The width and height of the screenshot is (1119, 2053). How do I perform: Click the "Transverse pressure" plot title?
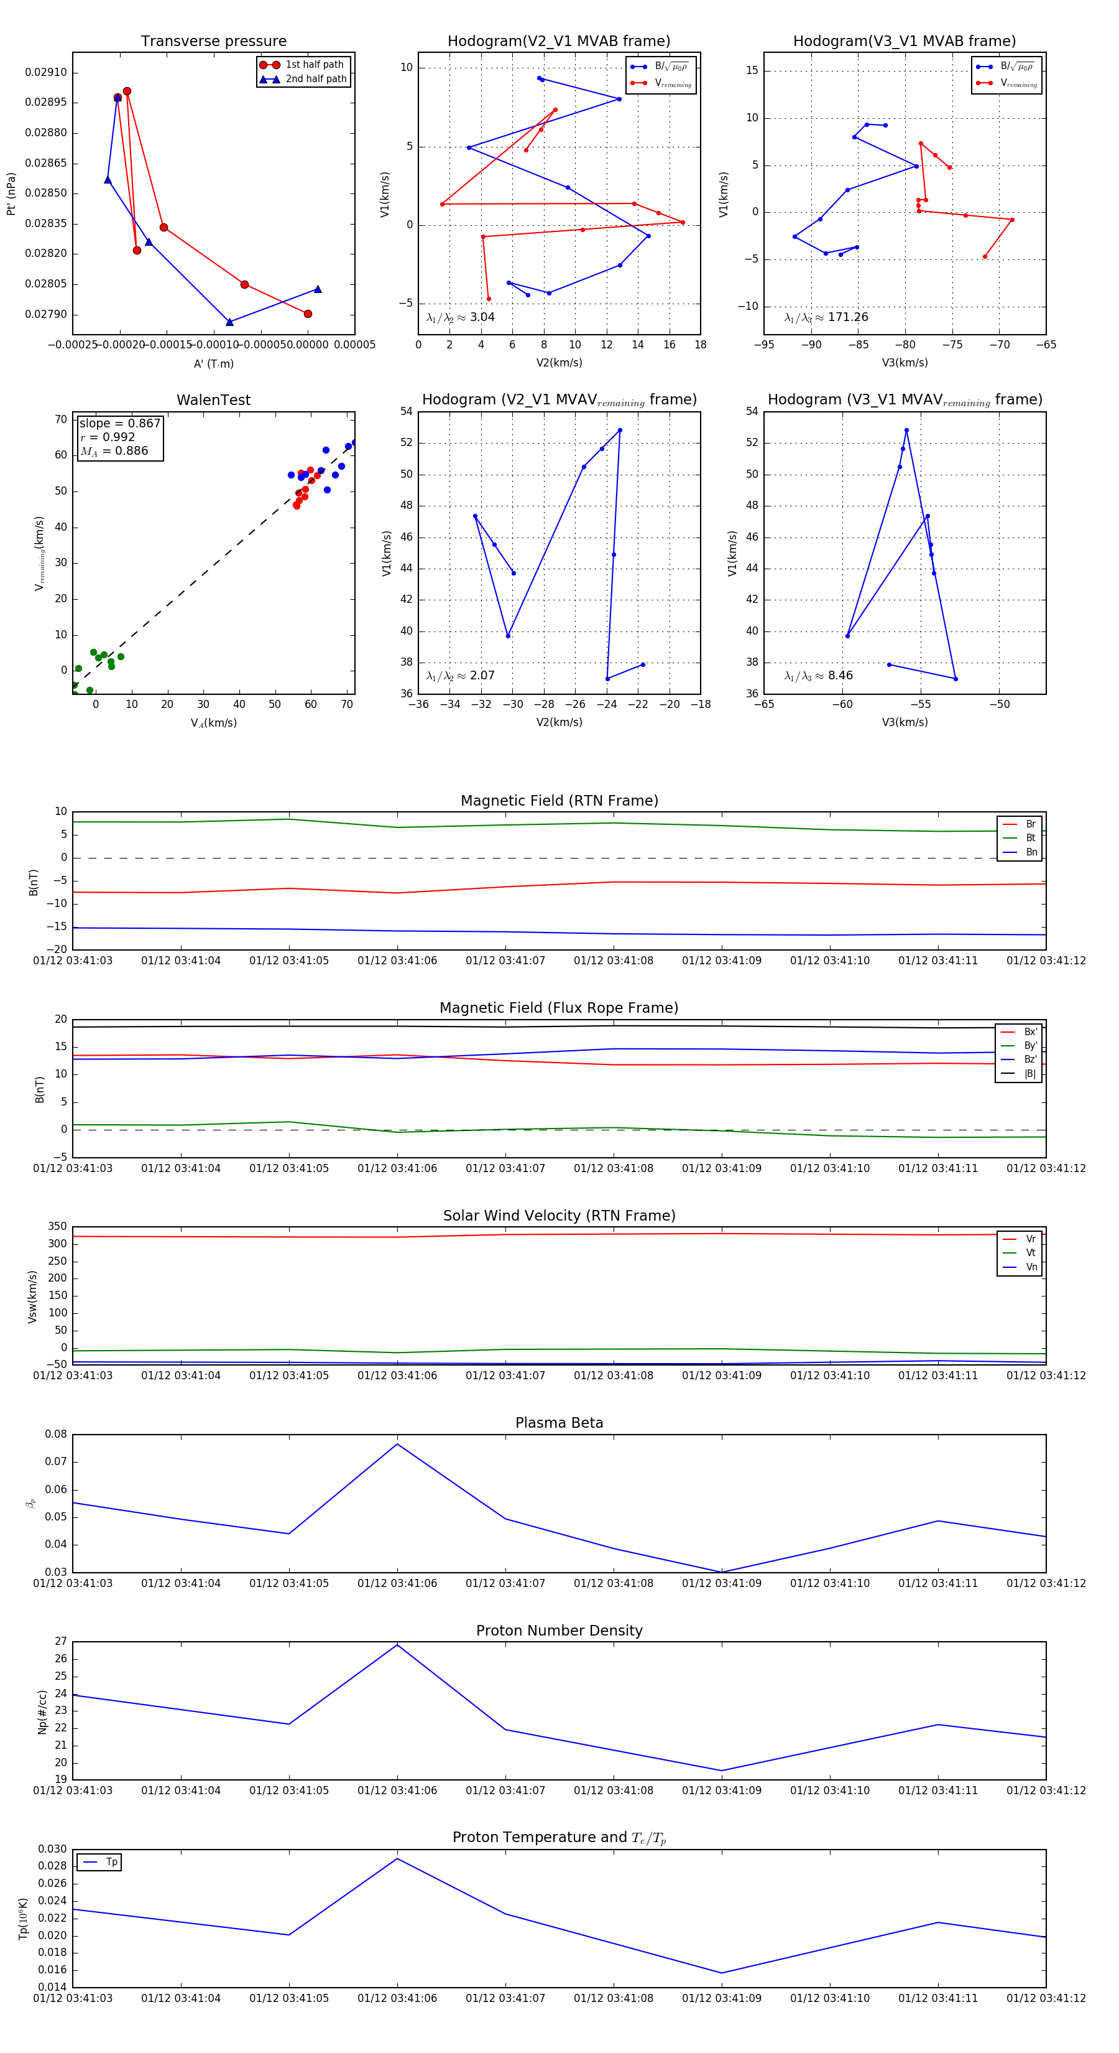click(213, 42)
